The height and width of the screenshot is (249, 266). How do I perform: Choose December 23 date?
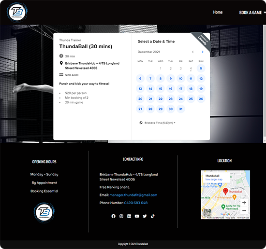coord(171,99)
